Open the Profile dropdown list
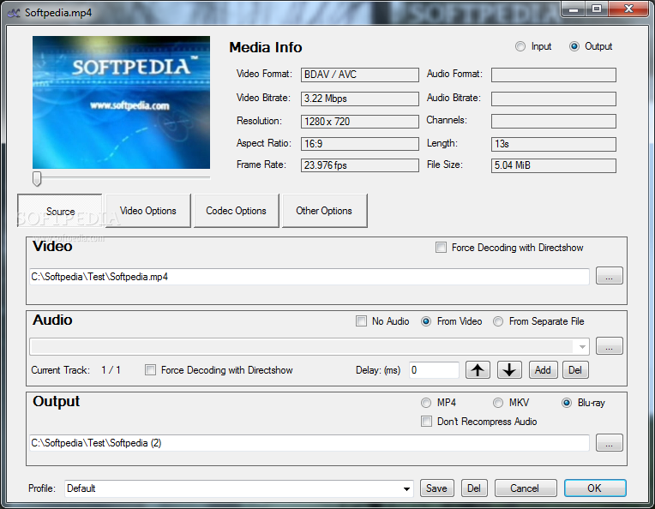Viewport: 655px width, 509px height. pyautogui.click(x=406, y=488)
